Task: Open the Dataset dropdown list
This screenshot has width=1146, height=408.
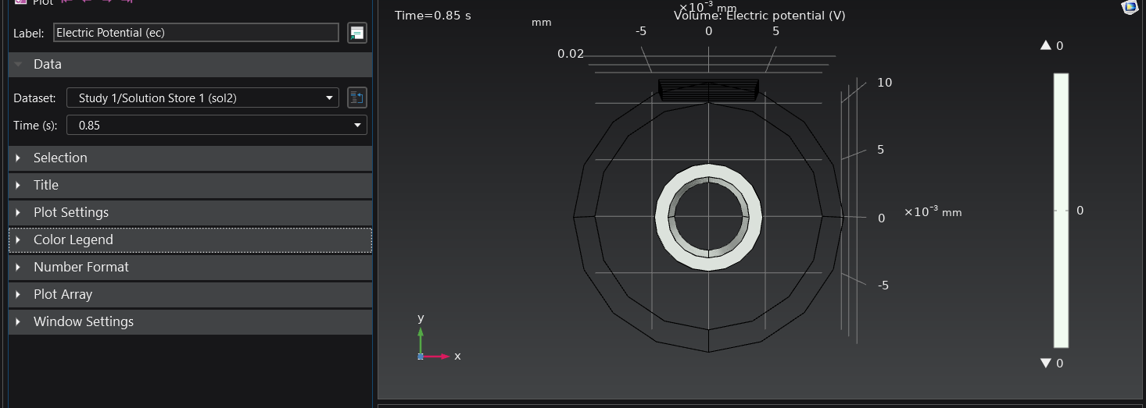Action: coord(202,98)
